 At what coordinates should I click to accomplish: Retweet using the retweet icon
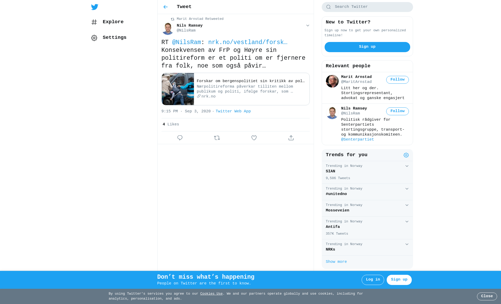(217, 138)
